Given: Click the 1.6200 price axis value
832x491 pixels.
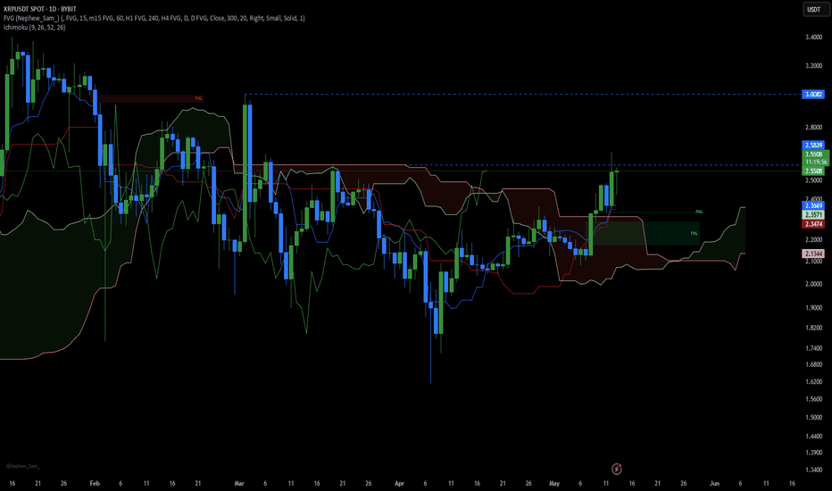Looking at the screenshot, I should click(x=813, y=382).
